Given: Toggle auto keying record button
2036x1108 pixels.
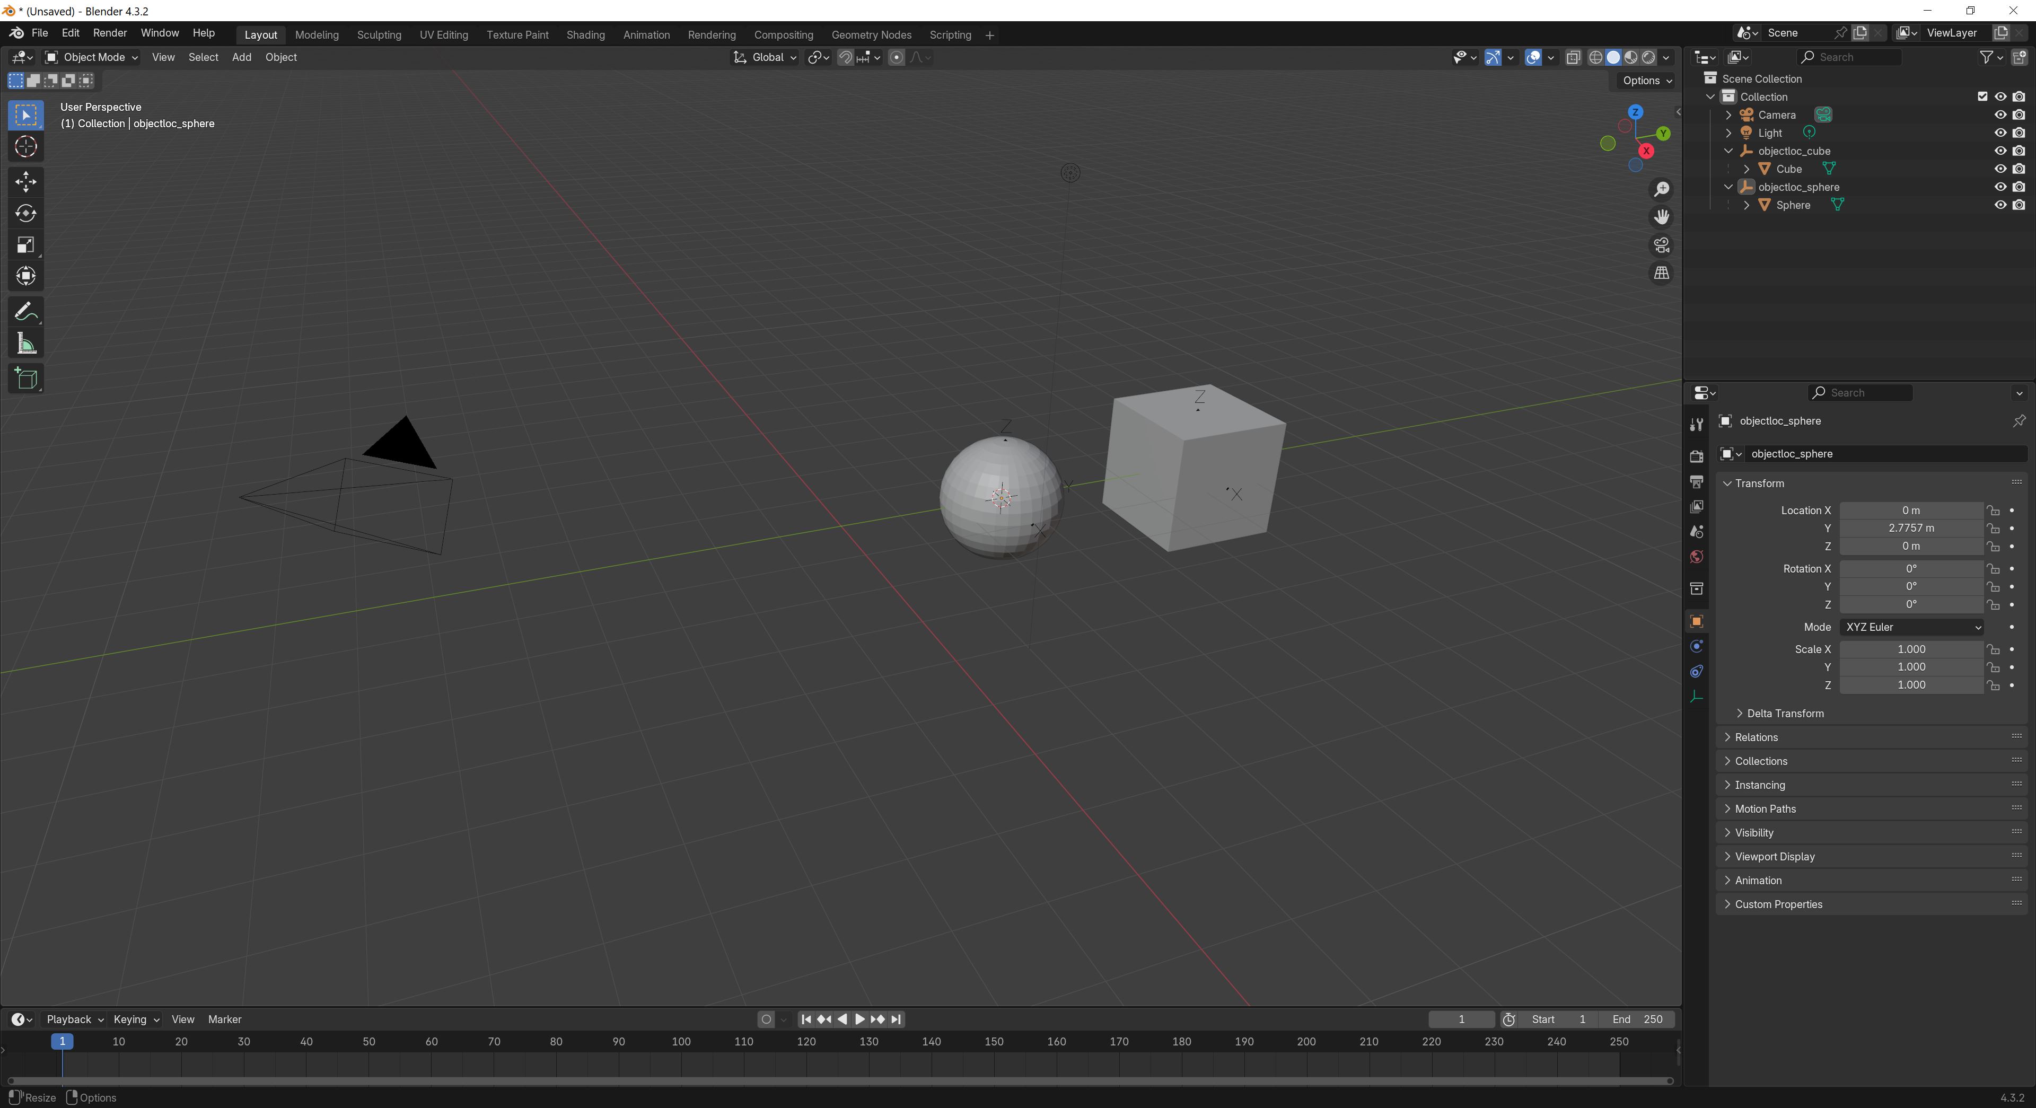Looking at the screenshot, I should tap(766, 1019).
